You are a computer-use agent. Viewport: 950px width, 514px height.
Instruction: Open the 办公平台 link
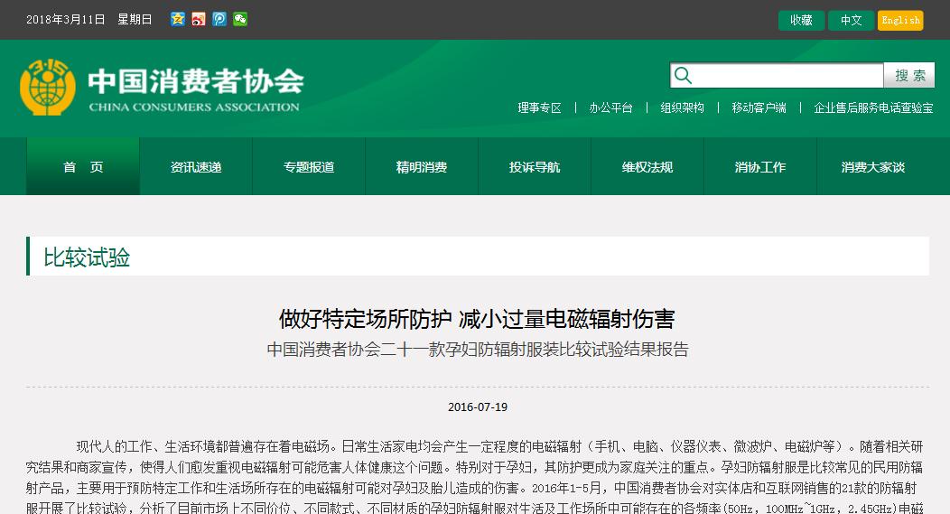[x=610, y=107]
